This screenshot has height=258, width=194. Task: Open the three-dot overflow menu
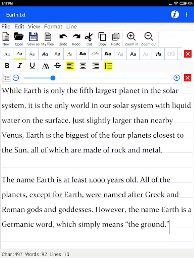187,15
